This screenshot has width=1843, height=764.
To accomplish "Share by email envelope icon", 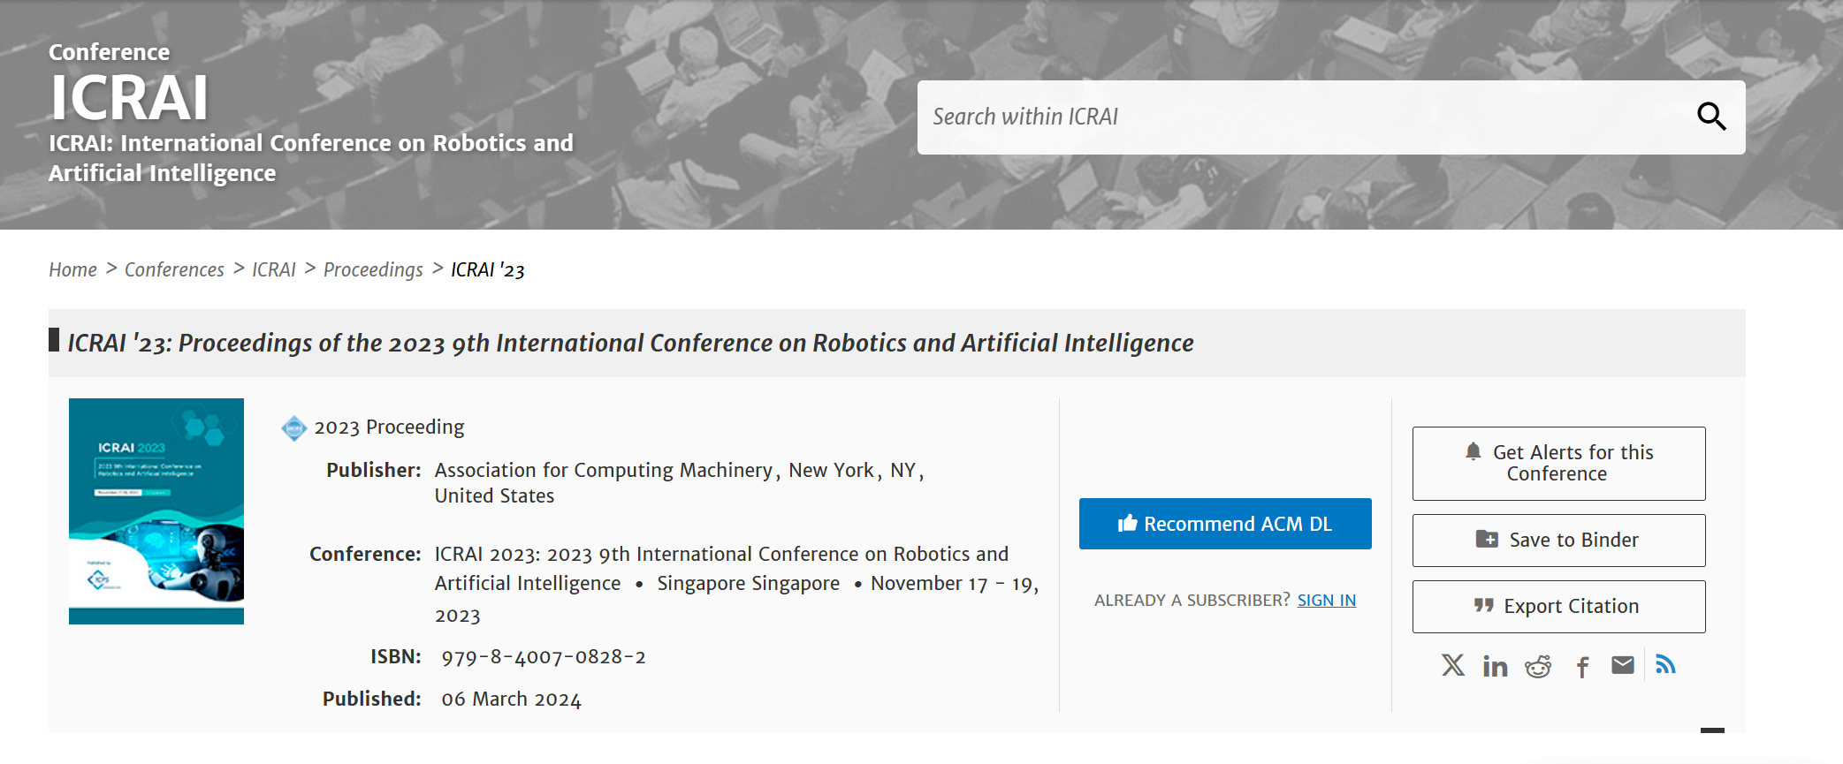I will tap(1622, 665).
